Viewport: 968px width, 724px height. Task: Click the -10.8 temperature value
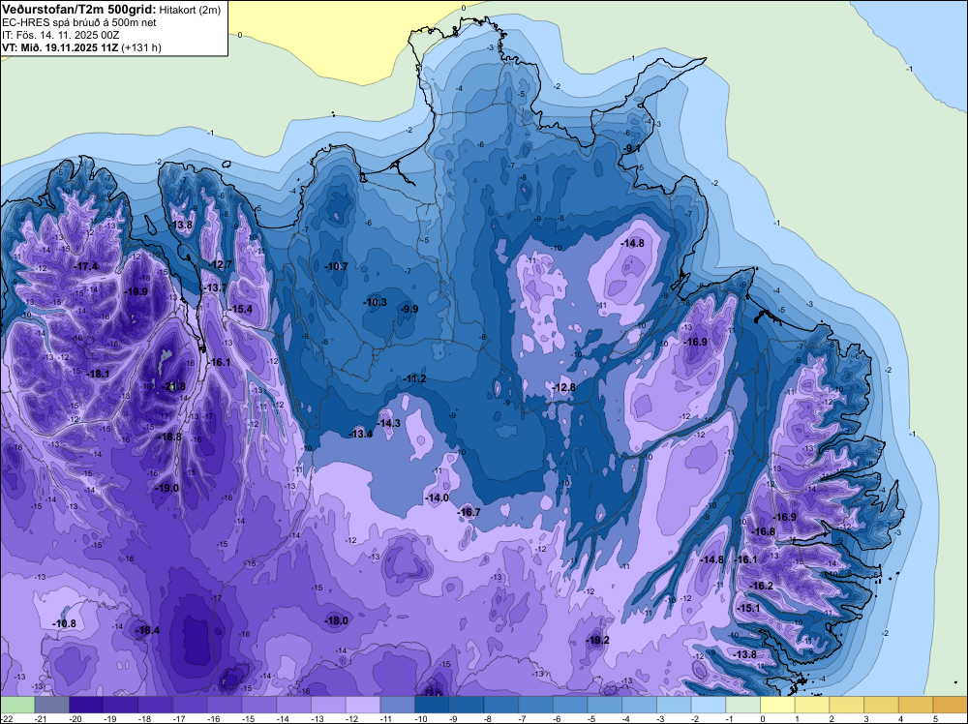(x=65, y=623)
